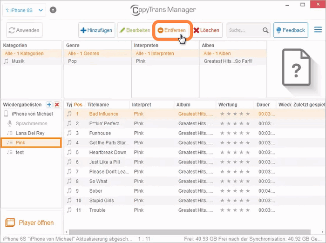Click the Löschen delete button
Screen dimensions: 326x243
(206, 30)
